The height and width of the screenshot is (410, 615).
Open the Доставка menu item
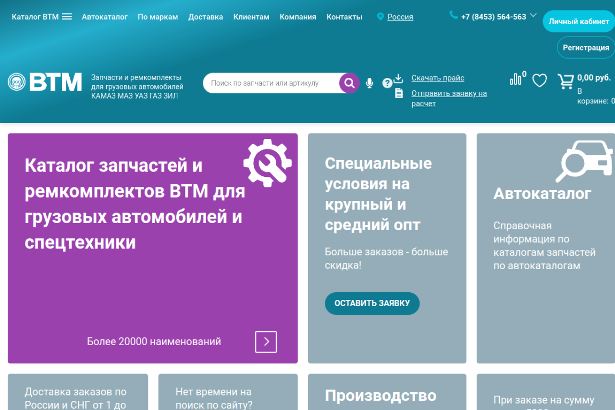click(x=206, y=17)
